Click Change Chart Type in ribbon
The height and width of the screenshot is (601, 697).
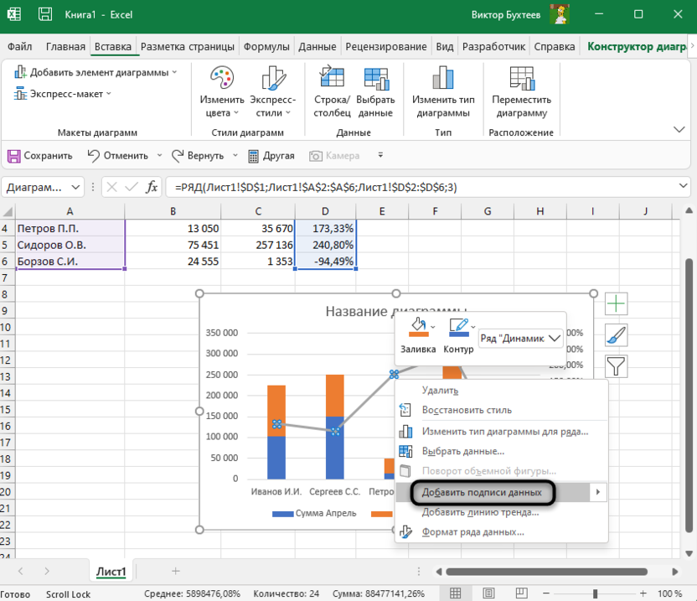point(443,92)
